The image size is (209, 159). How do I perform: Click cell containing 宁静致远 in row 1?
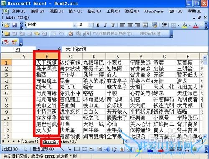point(141,62)
